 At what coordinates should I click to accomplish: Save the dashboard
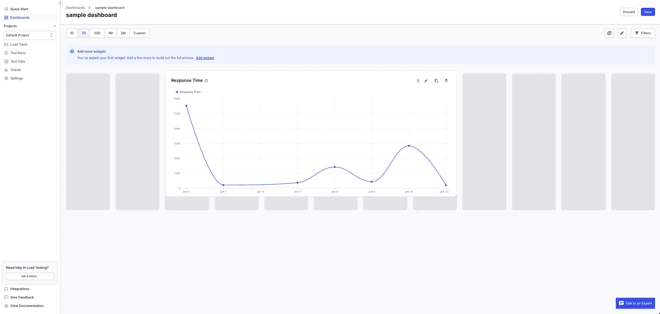click(648, 12)
